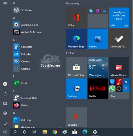Open taskbar Search magnifier

coord(15,132)
